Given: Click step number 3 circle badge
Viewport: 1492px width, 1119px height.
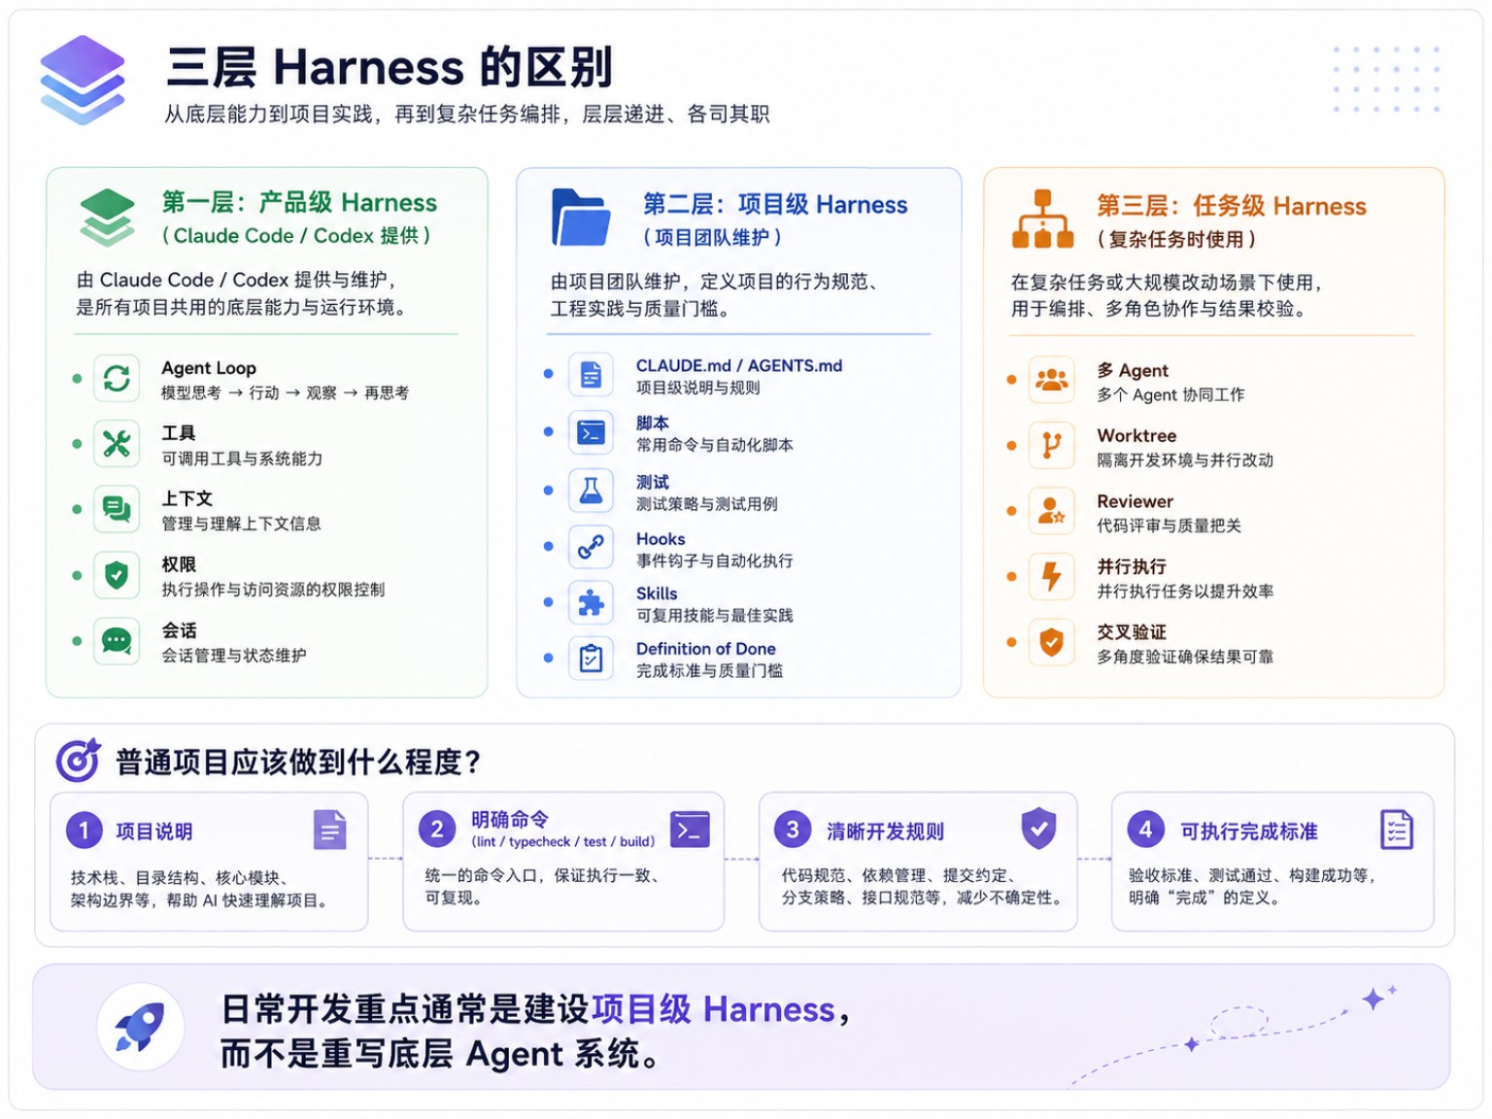Looking at the screenshot, I should (x=793, y=830).
